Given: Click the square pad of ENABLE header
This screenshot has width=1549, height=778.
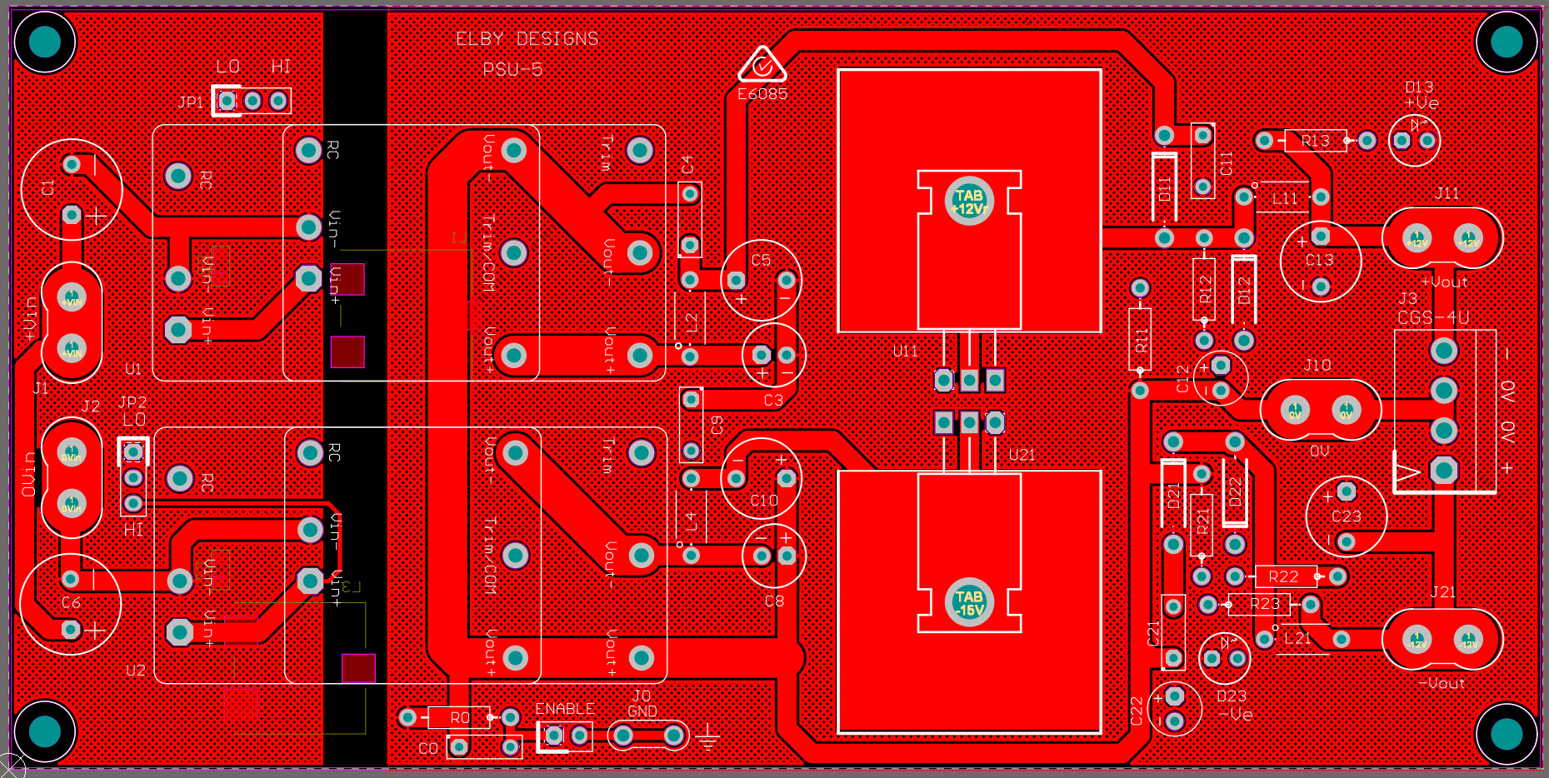Looking at the screenshot, I should pyautogui.click(x=553, y=736).
